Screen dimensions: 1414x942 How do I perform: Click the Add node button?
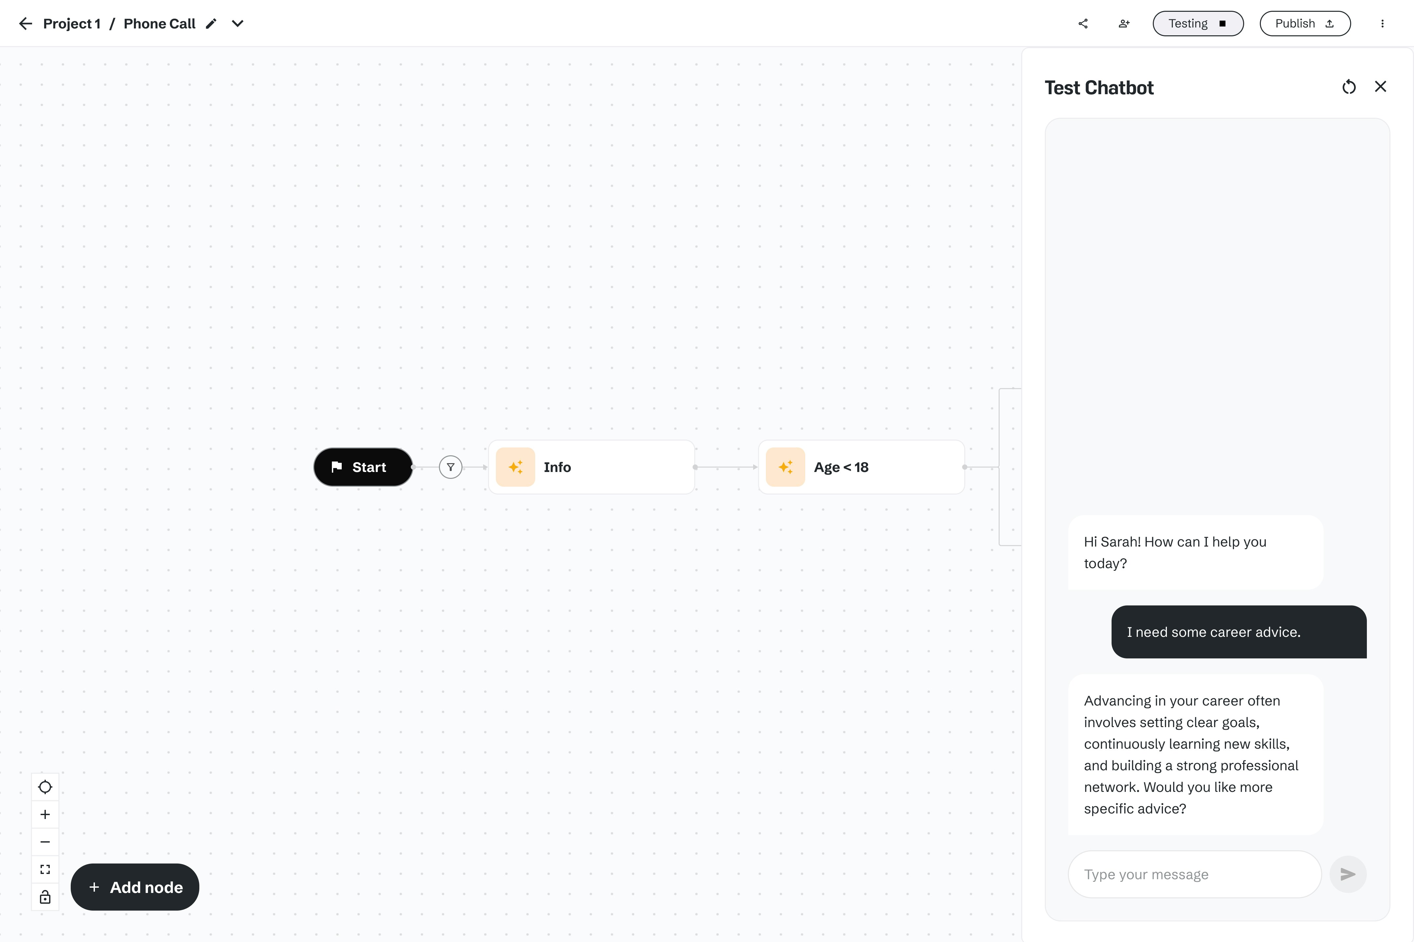(135, 887)
